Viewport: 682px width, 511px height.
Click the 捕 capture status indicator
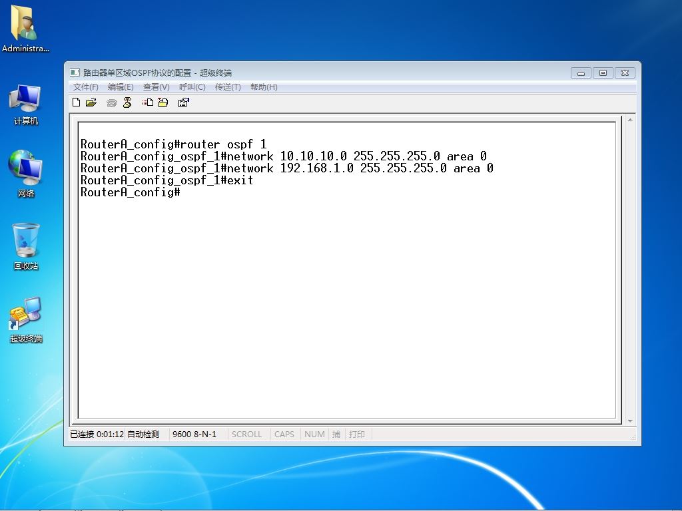[x=336, y=434]
